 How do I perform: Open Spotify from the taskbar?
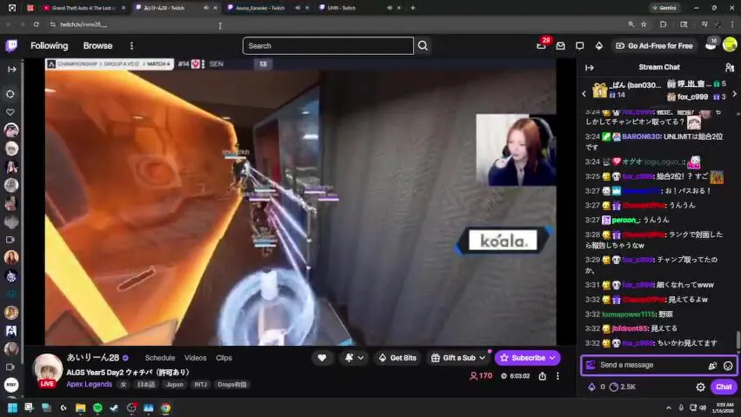pos(97,408)
